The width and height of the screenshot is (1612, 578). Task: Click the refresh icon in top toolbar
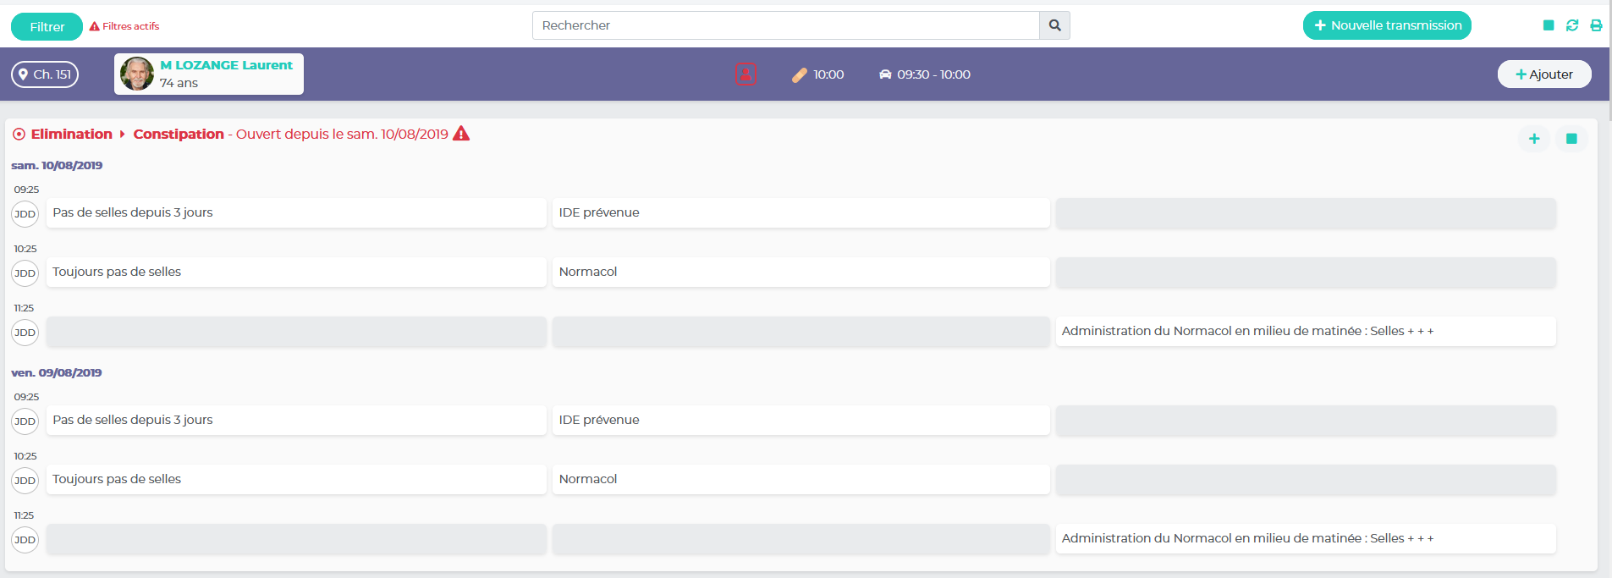tap(1572, 25)
